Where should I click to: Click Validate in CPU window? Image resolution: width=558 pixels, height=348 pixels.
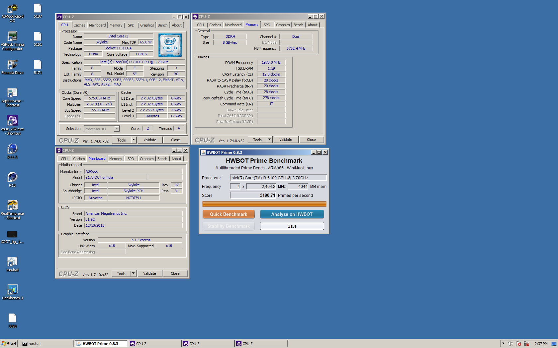point(150,140)
